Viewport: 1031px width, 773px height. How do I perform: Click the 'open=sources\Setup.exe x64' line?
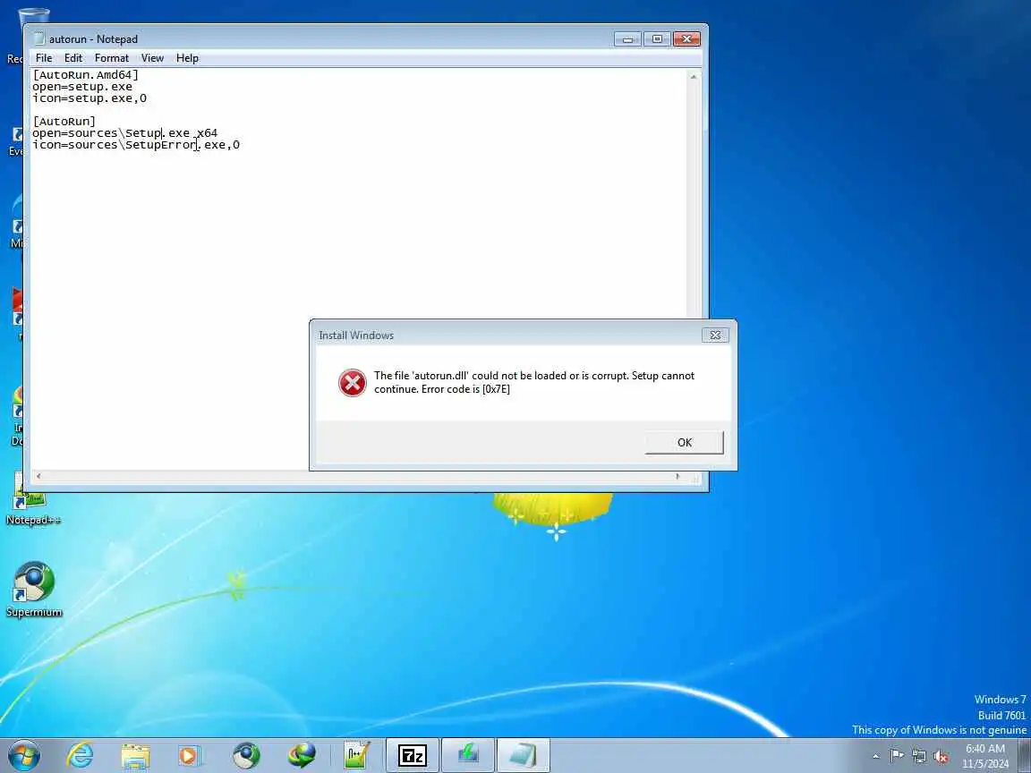pyautogui.click(x=125, y=133)
